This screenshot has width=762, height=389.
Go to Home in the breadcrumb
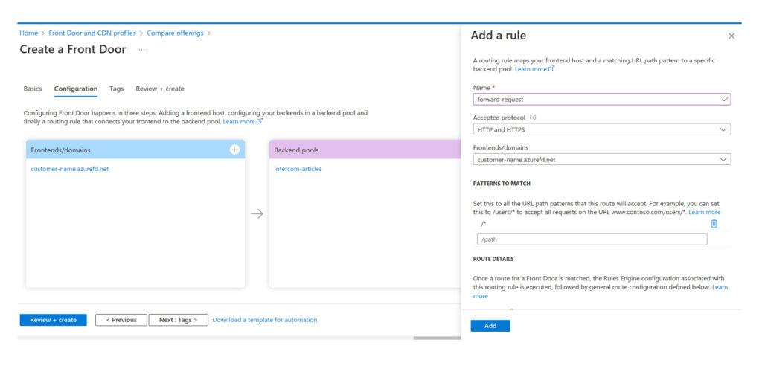(29, 33)
